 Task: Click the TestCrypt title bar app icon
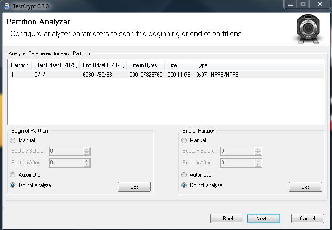pyautogui.click(x=6, y=6)
